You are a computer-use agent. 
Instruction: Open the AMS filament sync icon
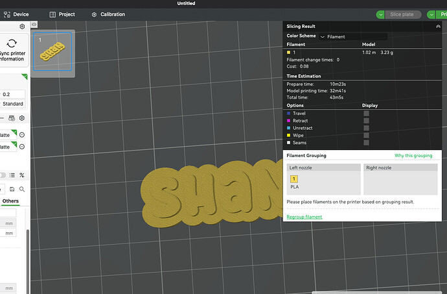(x=12, y=118)
